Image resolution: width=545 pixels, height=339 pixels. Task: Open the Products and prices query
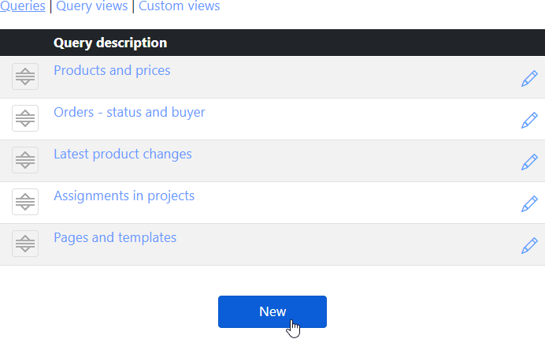coord(112,70)
